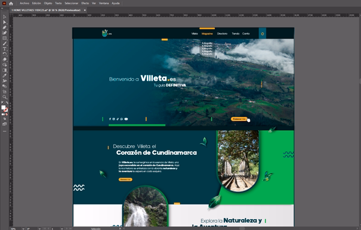The width and height of the screenshot is (361, 230).
Task: Click the Villeta nav link on artboard
Action: click(x=194, y=34)
